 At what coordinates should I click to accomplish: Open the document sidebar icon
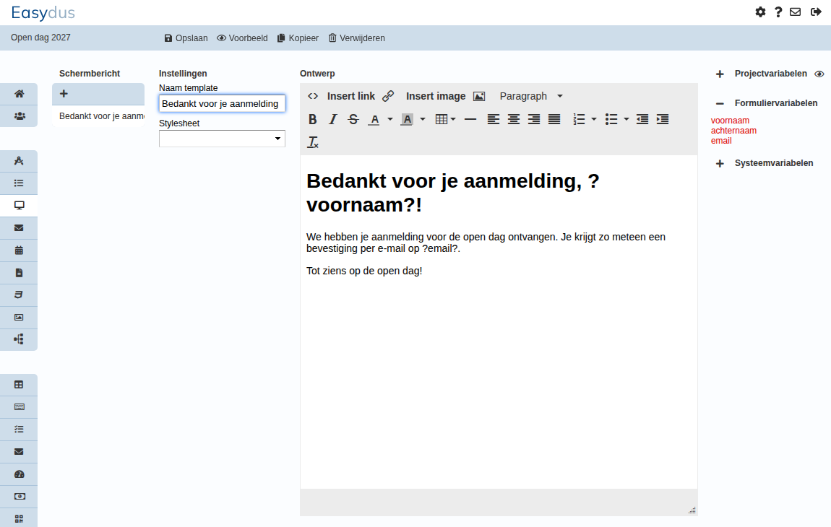pos(19,273)
